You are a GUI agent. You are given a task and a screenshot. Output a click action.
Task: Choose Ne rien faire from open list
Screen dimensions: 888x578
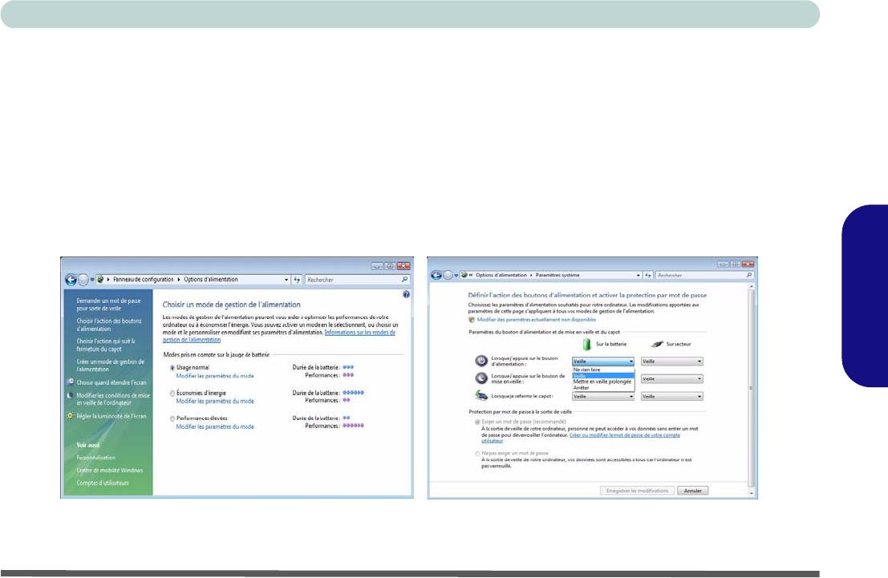click(587, 370)
